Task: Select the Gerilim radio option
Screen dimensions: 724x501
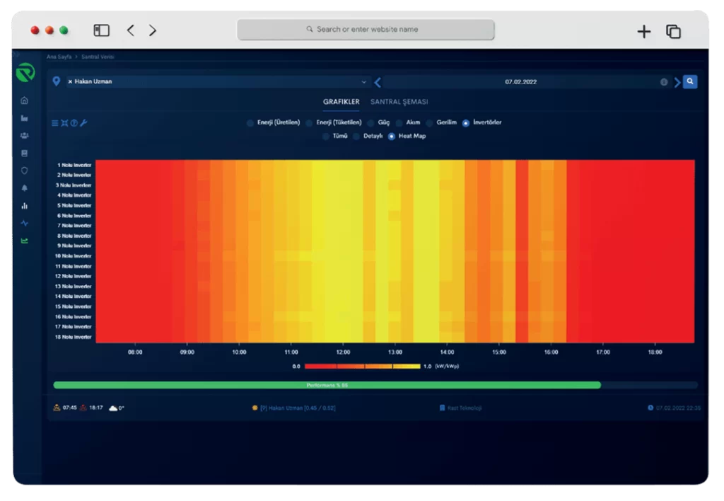Action: [x=429, y=123]
